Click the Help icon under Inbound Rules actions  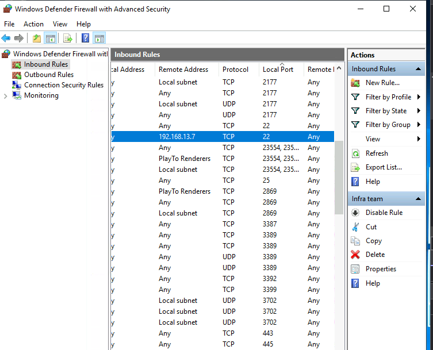pos(355,182)
